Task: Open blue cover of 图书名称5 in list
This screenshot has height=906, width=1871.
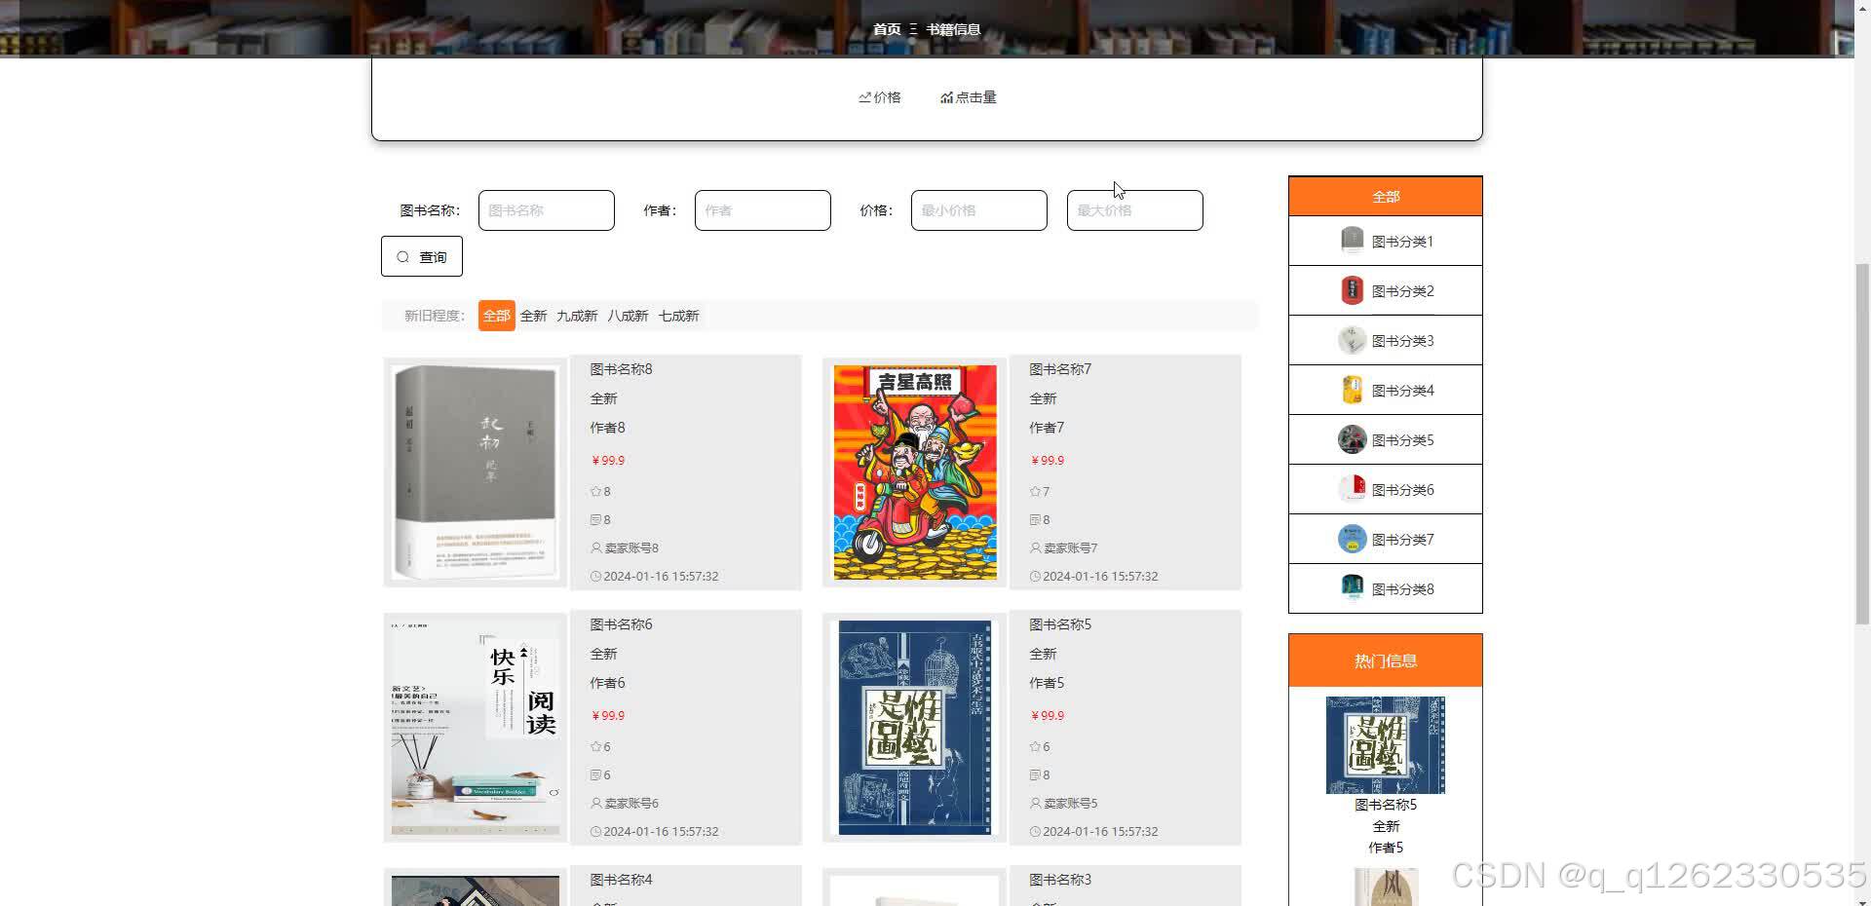Action: 915,728
